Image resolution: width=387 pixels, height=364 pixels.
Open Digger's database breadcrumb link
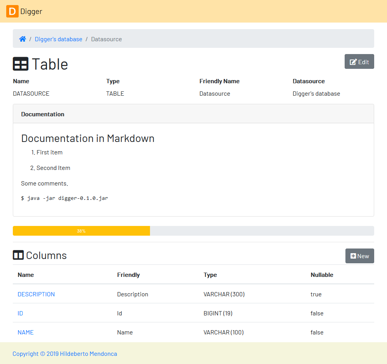click(59, 39)
